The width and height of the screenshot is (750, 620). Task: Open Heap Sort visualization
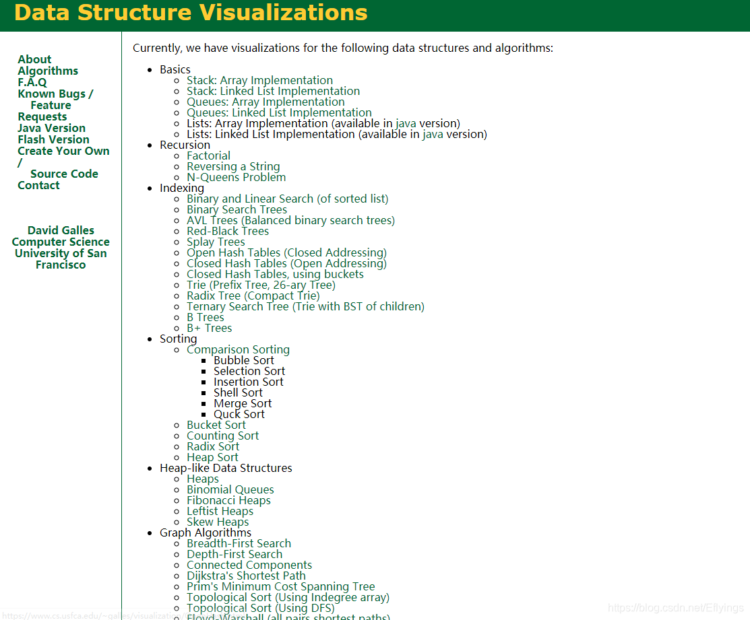[x=212, y=458]
